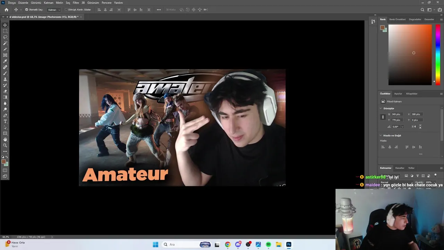Filter layers by smart object type
Image resolution: width=444 pixels, height=250 pixels.
tap(429, 176)
